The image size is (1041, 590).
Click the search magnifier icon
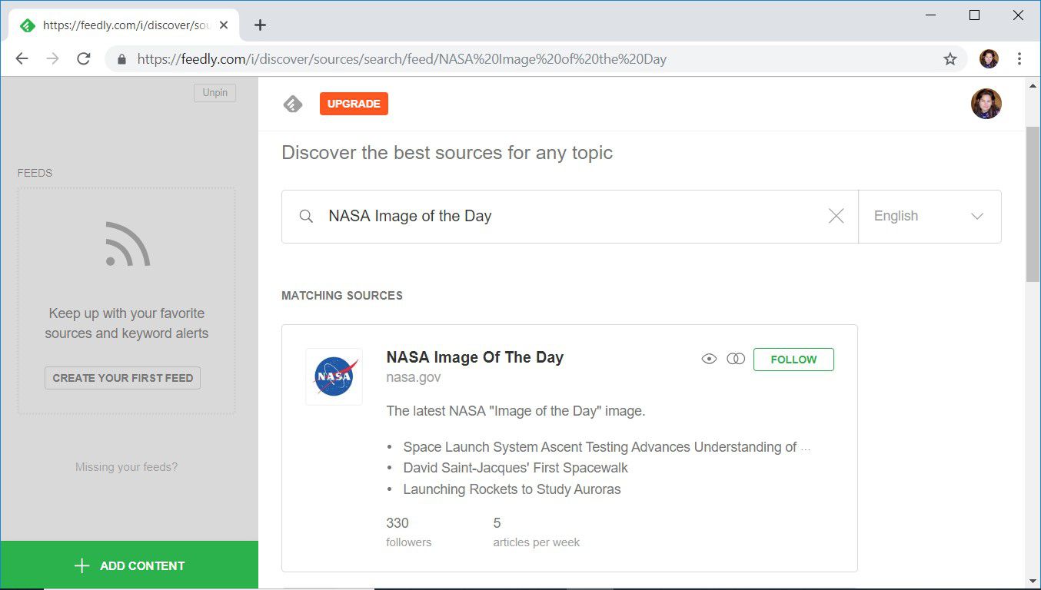pyautogui.click(x=305, y=216)
